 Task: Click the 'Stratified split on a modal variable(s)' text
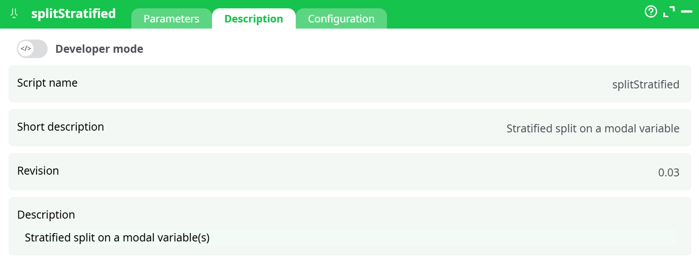point(117,237)
